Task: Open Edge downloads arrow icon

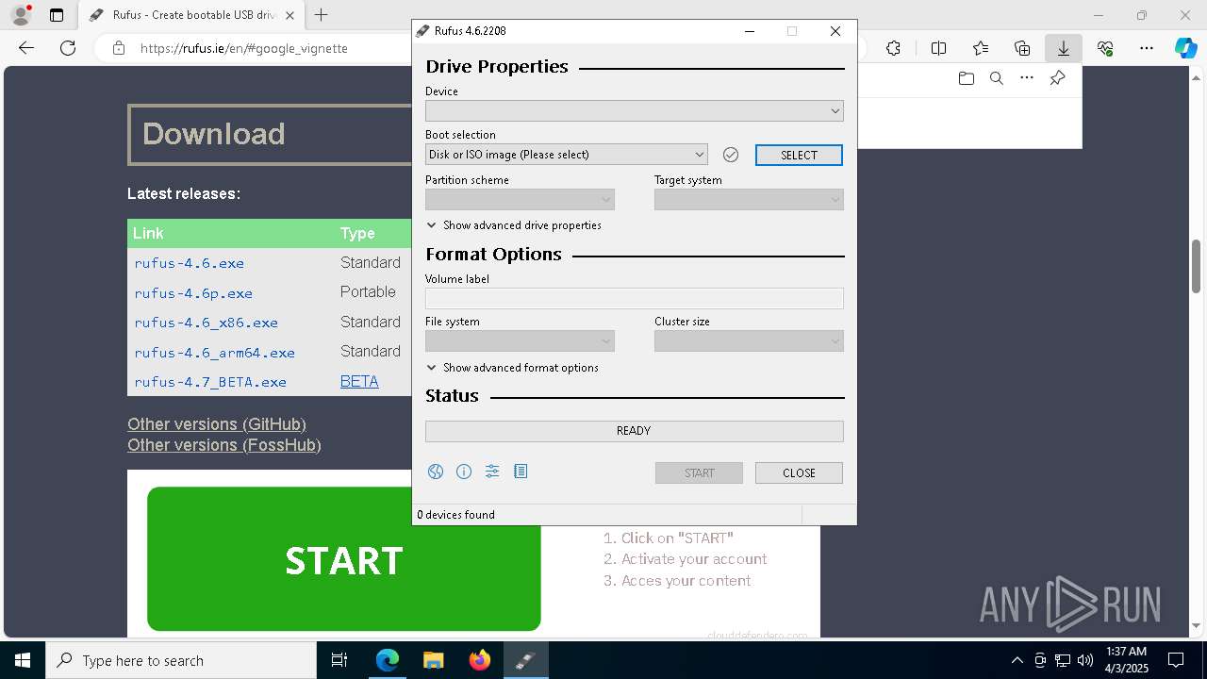Action: (x=1064, y=48)
